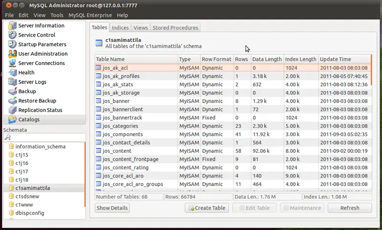Click the schemata list vertical scrollbar
Image resolution: width=382 pixels, height=230 pixels.
point(85,174)
